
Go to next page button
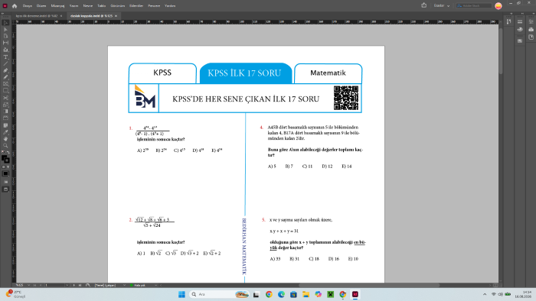pyautogui.click(x=74, y=285)
